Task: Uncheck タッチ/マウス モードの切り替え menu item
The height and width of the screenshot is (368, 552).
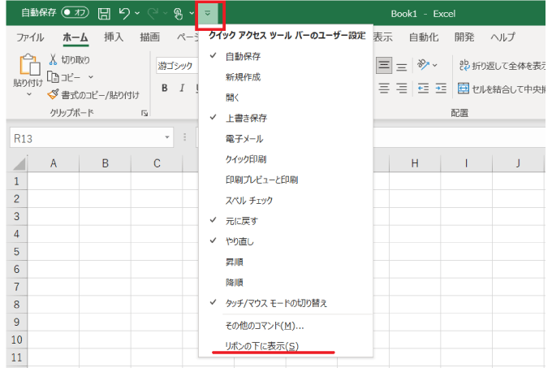Action: pyautogui.click(x=286, y=303)
